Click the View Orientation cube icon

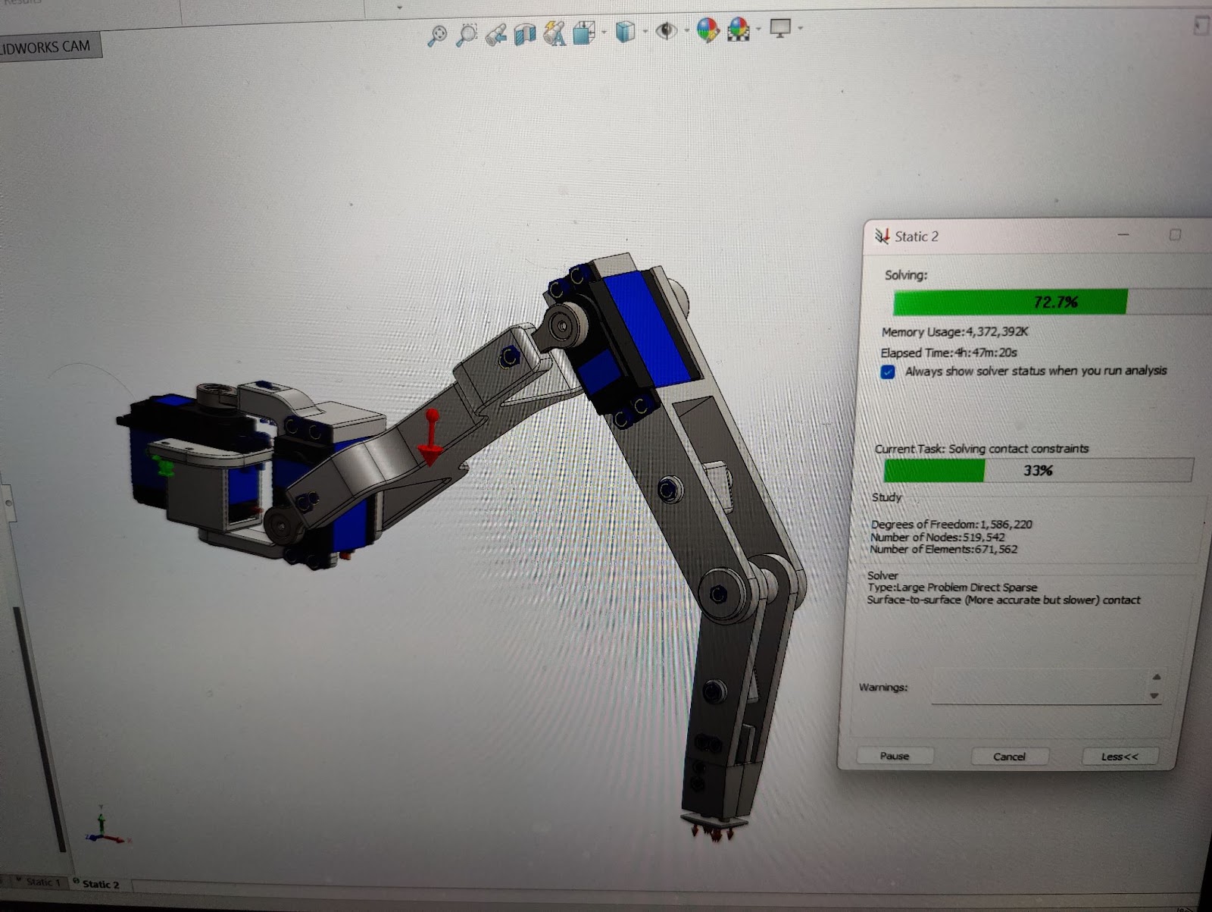583,33
